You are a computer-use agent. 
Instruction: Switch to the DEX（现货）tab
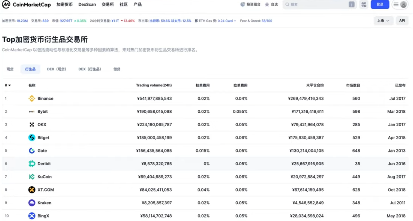[57, 69]
